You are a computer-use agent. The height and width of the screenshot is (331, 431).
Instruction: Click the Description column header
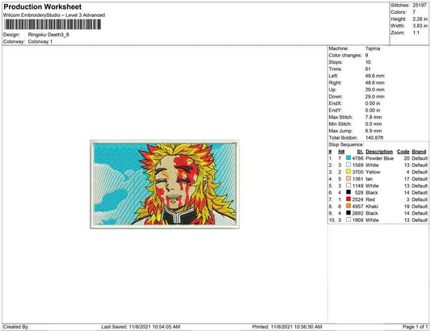click(379, 152)
